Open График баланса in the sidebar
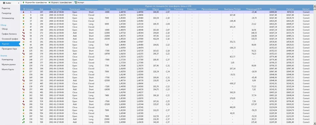316x125 pixels. [x=9, y=34]
